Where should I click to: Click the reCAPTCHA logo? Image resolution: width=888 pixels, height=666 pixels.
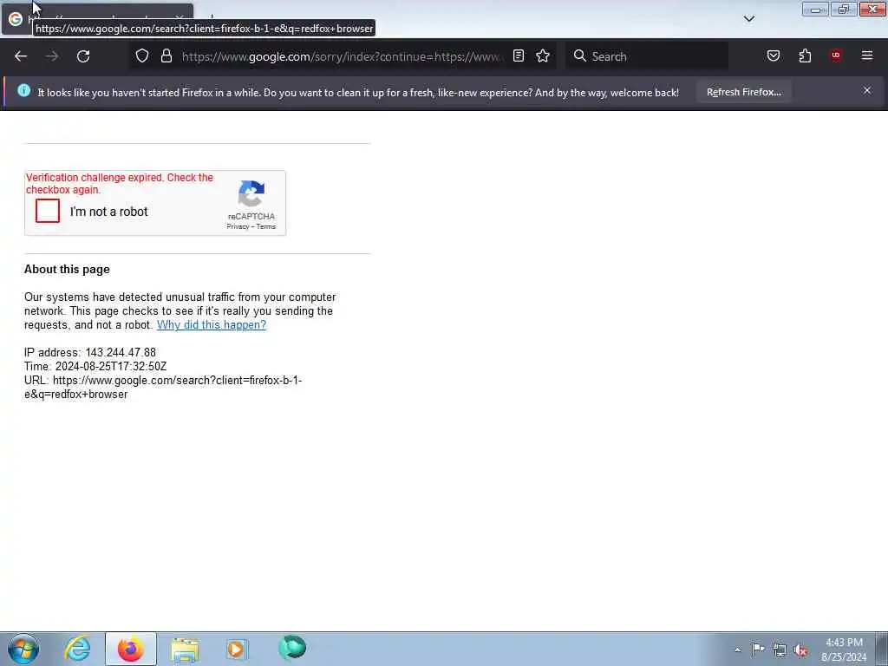tap(251, 194)
